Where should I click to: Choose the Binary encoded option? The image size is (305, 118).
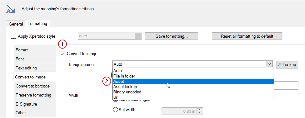point(193,92)
